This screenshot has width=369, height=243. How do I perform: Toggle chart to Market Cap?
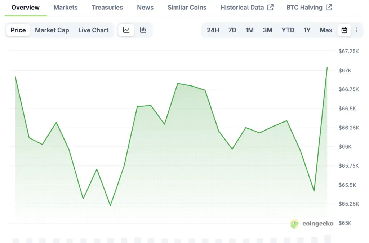[52, 30]
